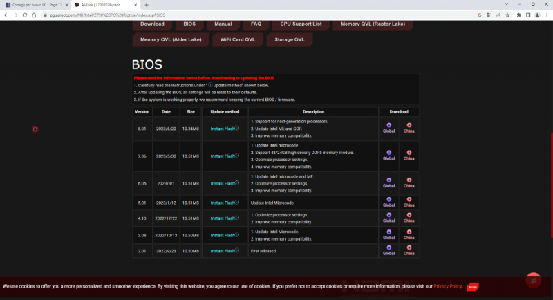Download Global BIOS version 2.01
The height and width of the screenshot is (300, 553).
coord(388,250)
